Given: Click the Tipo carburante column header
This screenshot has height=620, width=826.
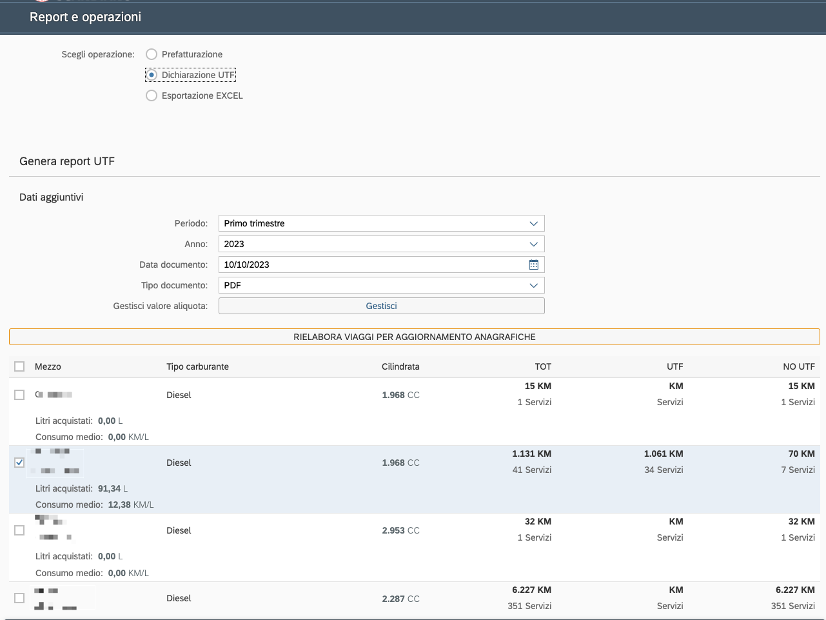Looking at the screenshot, I should pos(197,366).
